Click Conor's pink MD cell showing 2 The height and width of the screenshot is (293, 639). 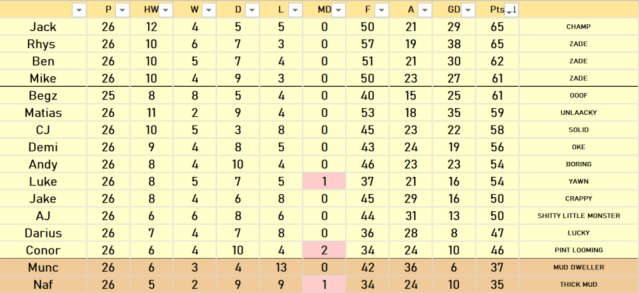324,250
